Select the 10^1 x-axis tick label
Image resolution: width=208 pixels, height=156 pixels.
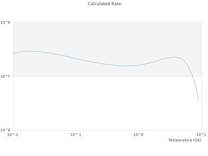[201, 135]
